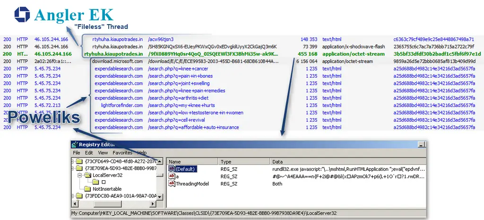Click the /search.php?q=arthritis+diet URL
The image size is (484, 220).
178,98
